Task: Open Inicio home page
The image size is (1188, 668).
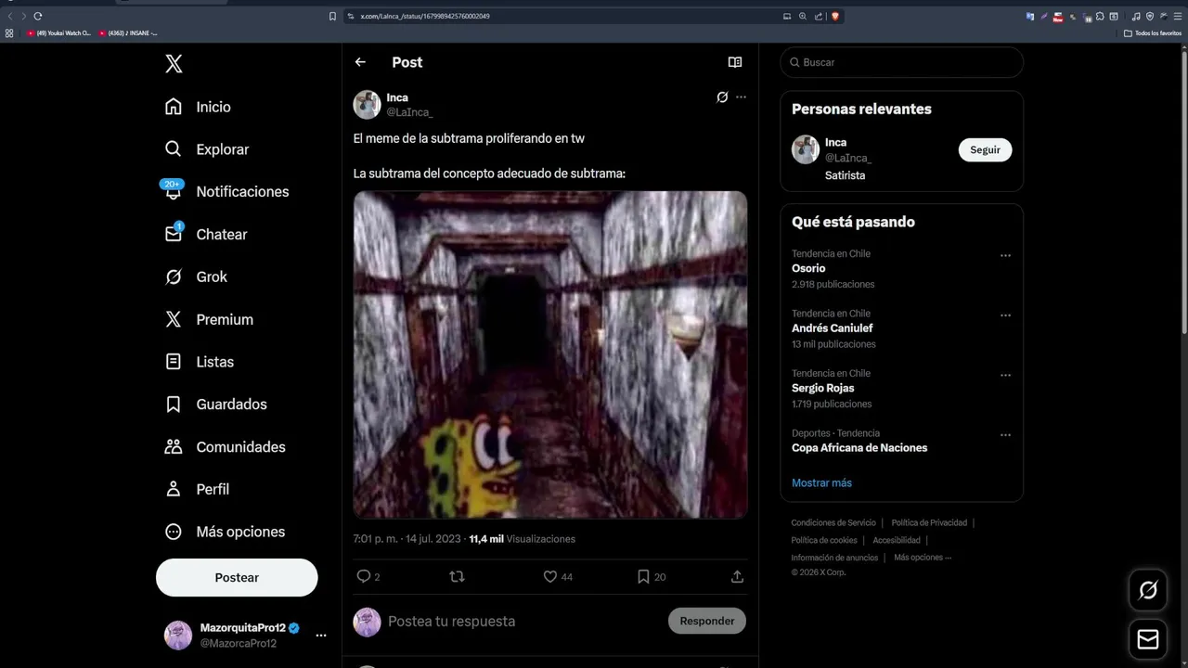Action: [x=198, y=107]
